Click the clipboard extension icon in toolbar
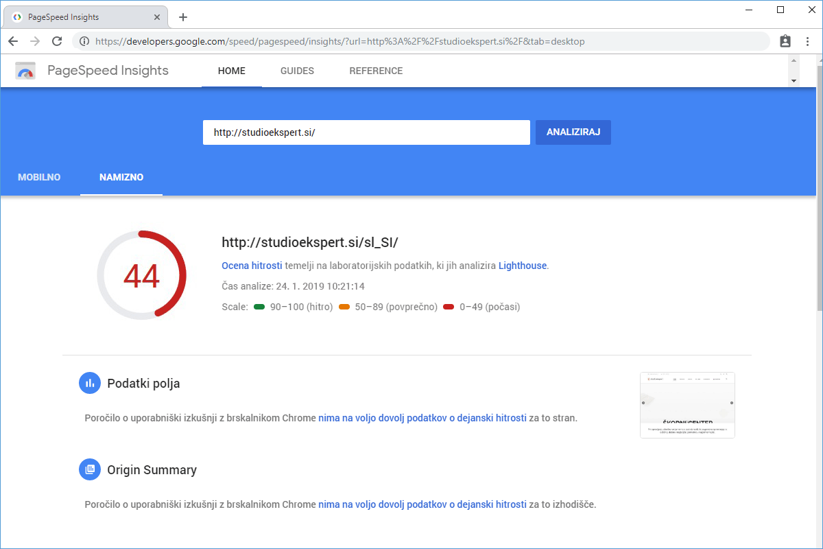The height and width of the screenshot is (549, 823). tap(785, 41)
